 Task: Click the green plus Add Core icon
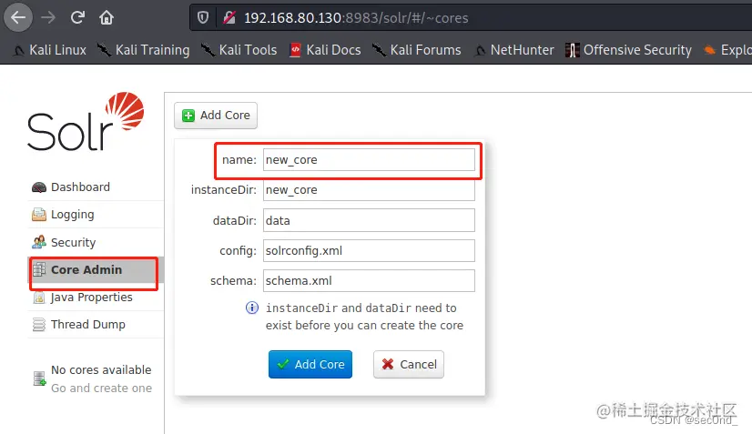click(x=188, y=116)
